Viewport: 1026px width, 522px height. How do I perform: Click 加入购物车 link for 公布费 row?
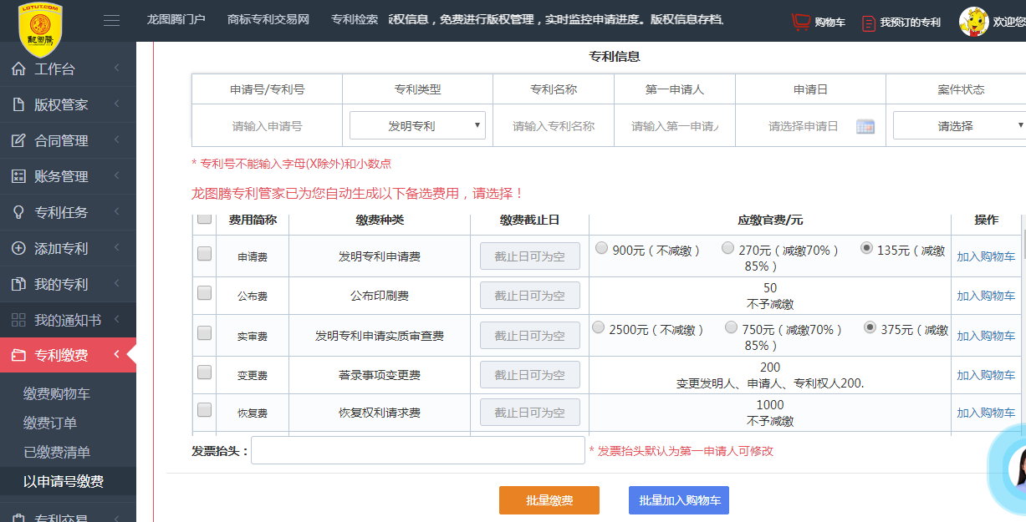[986, 296]
